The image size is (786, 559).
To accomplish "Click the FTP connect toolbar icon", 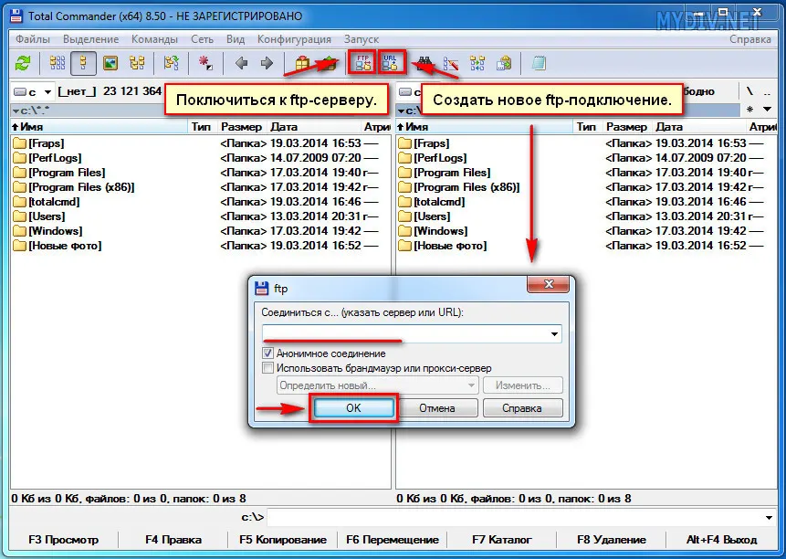I will 362,63.
